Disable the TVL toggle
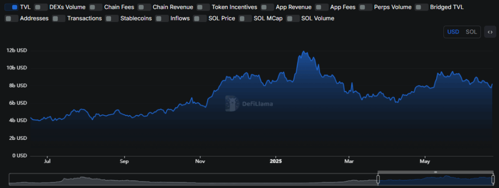The image size is (499, 188). 12,7
